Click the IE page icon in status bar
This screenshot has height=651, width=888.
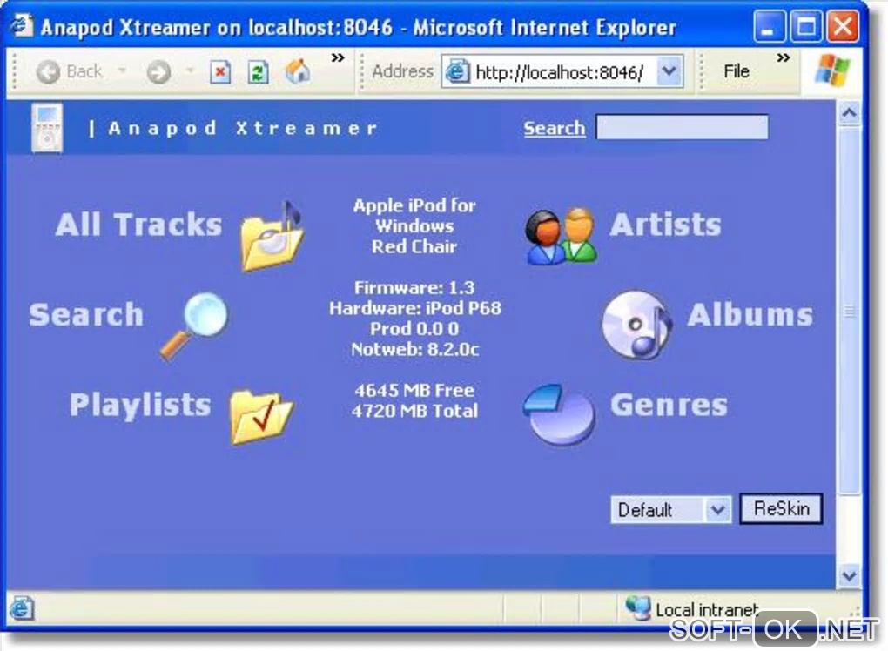click(x=22, y=608)
